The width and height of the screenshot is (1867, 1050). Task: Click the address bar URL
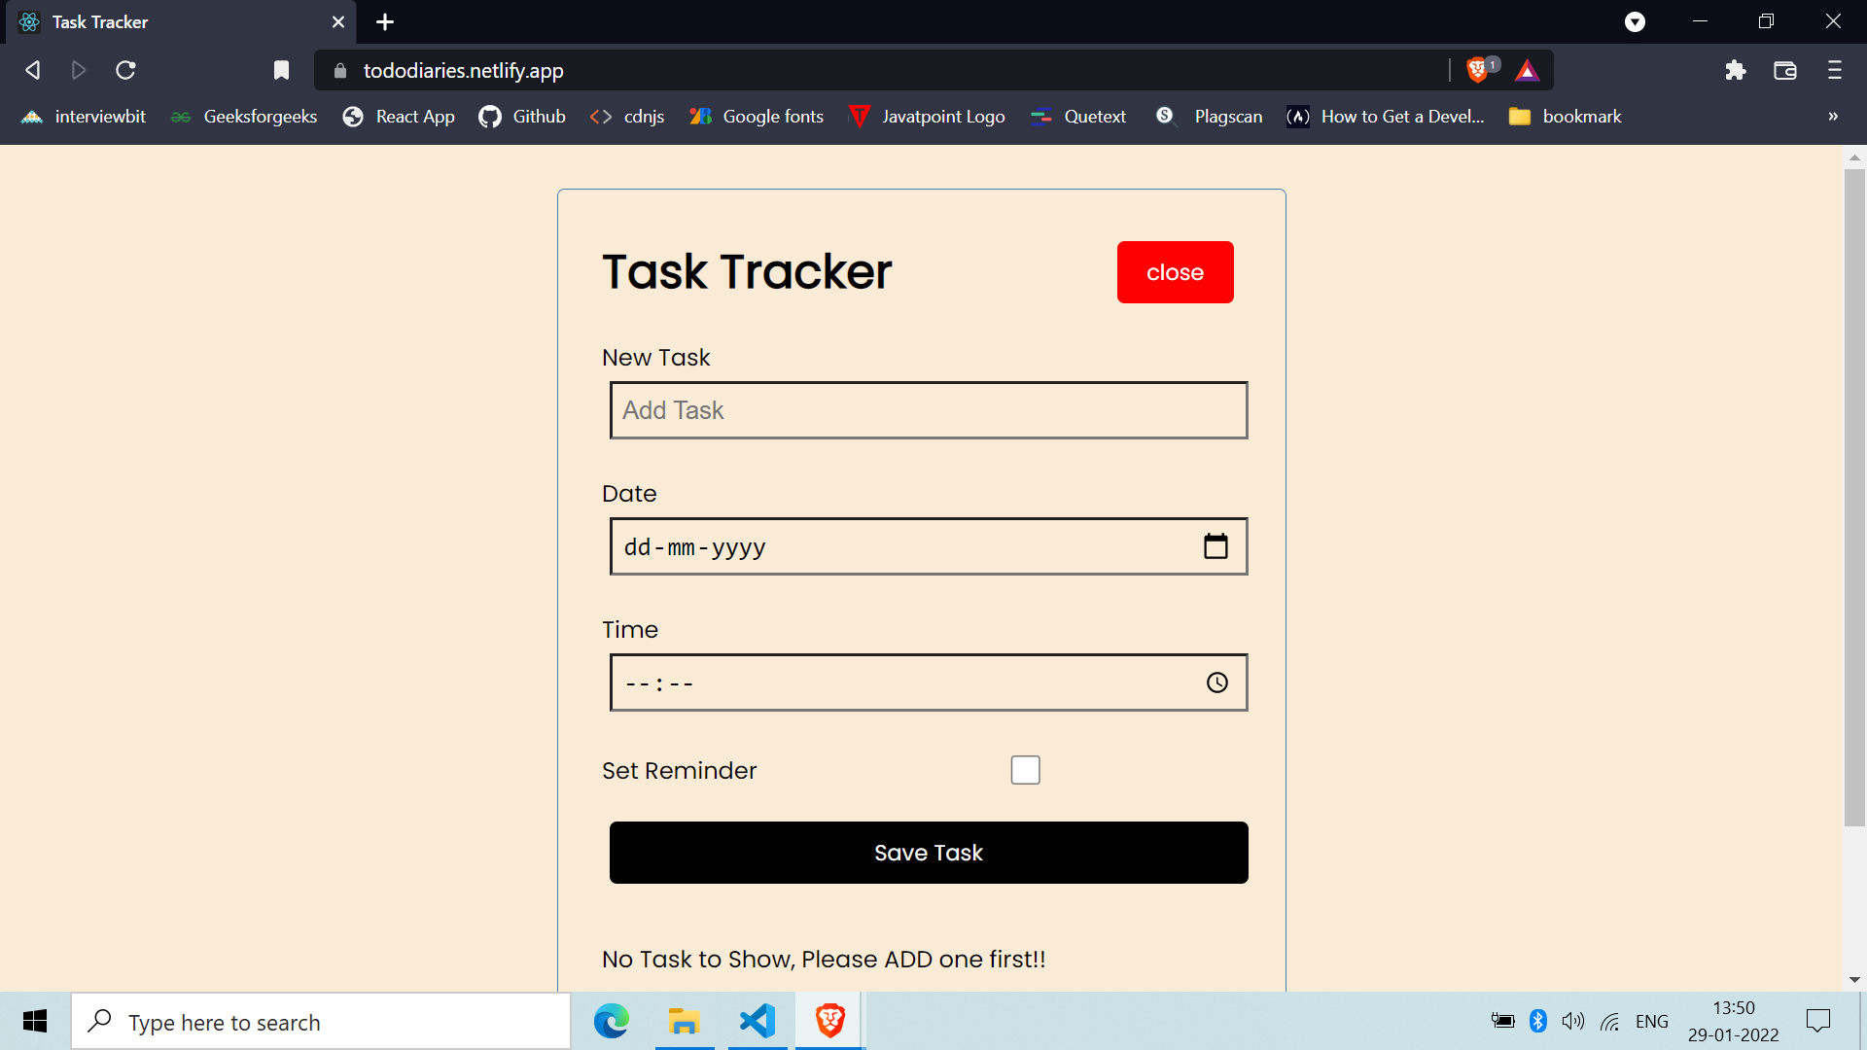(x=464, y=70)
